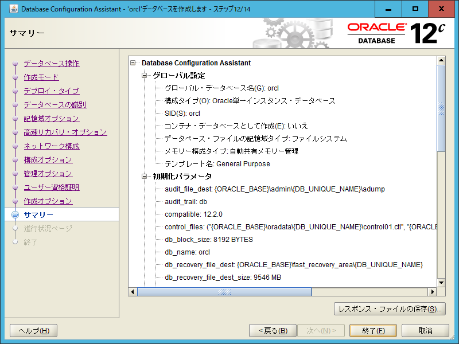This screenshot has width=459, height=344.
Task: Click the horizontal scrollbar thumb
Action: (x=224, y=292)
